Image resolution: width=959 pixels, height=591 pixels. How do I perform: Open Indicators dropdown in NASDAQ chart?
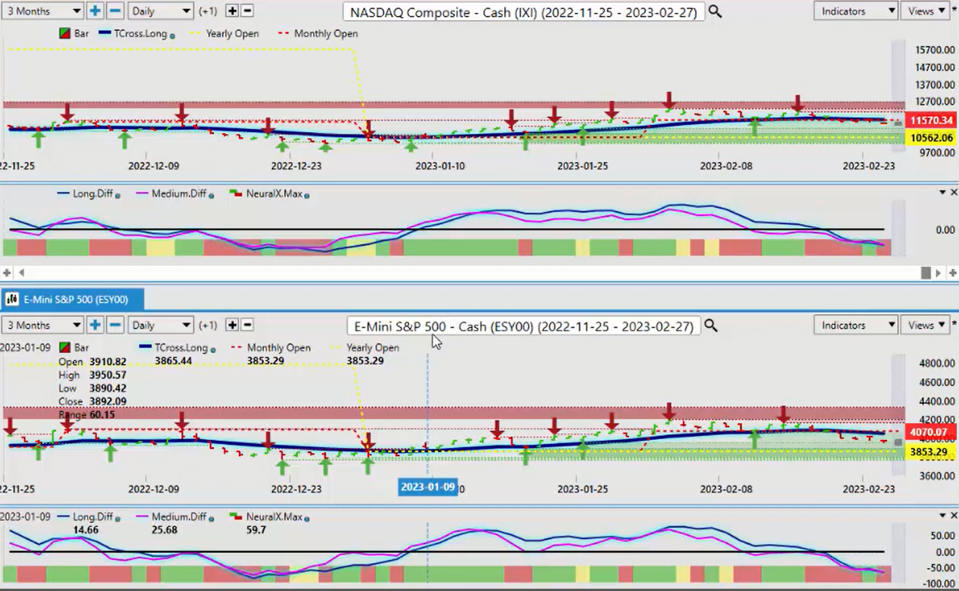tap(856, 11)
